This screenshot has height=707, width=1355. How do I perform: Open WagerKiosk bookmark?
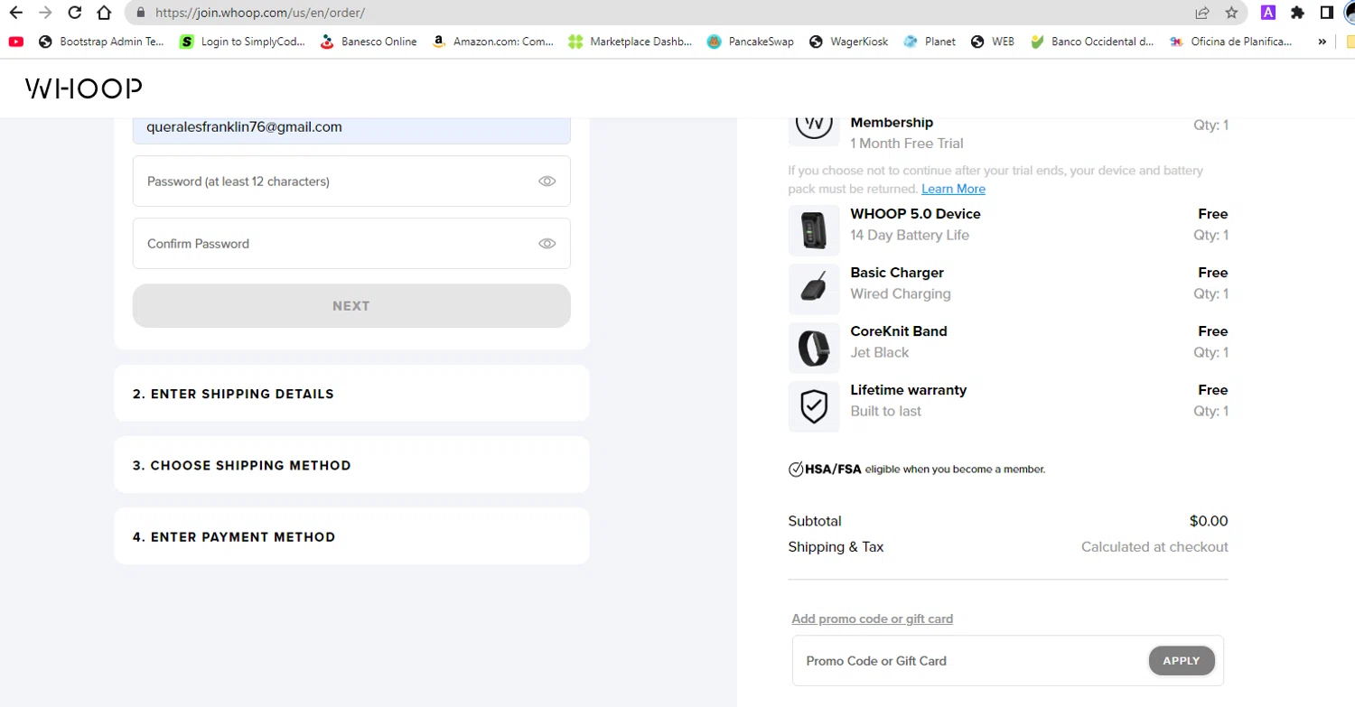click(x=848, y=42)
